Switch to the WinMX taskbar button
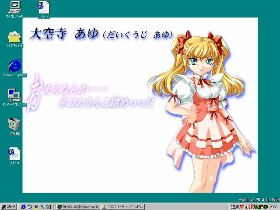The height and width of the screenshot is (210, 280). pyautogui.click(x=78, y=206)
